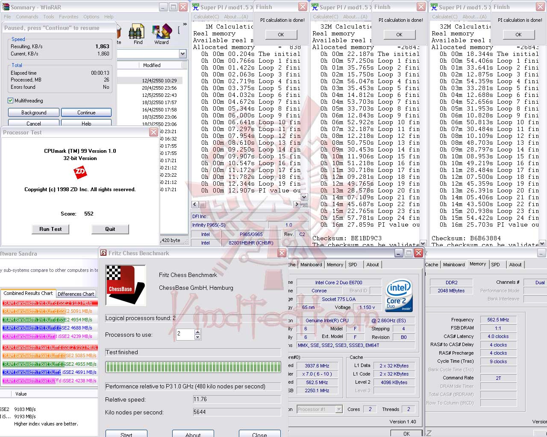Click scroll-down arrow in 1M Super PI window

(x=304, y=197)
